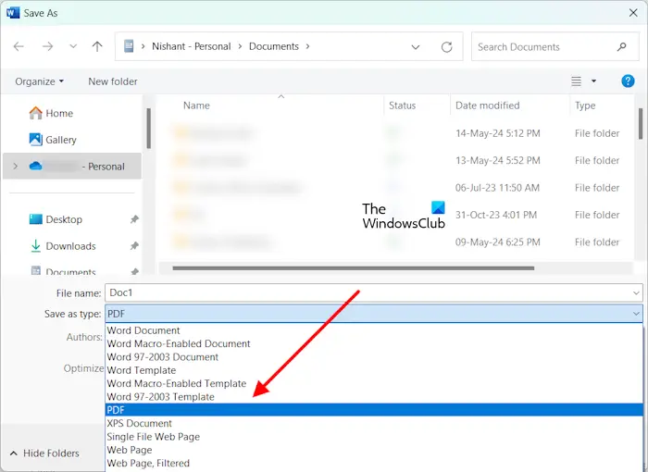This screenshot has width=648, height=472.
Task: Select the folder dated 14-May-24 5:12 PM
Action: (x=396, y=133)
